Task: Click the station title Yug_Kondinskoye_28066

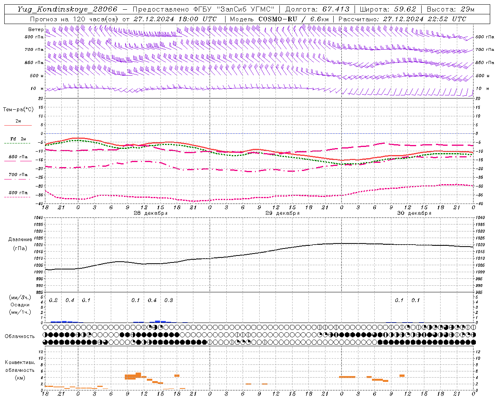Action: [67, 9]
